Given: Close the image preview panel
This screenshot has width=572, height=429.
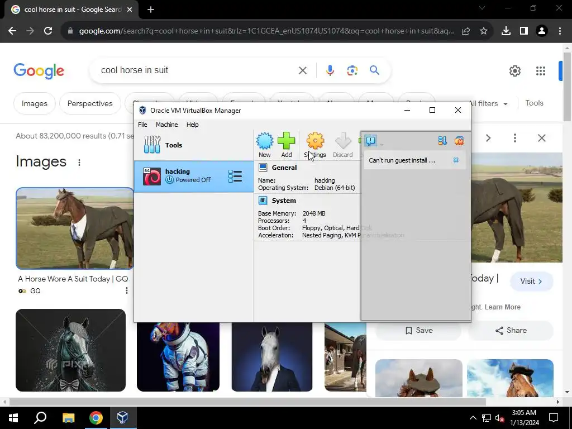Looking at the screenshot, I should [x=542, y=138].
